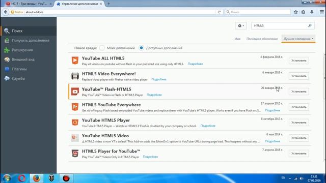Open Службы category
Image resolution: width=326 pixels, height=183 pixels.
point(29,78)
